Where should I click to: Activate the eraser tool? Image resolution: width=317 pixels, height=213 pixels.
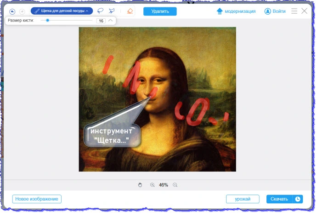point(130,11)
